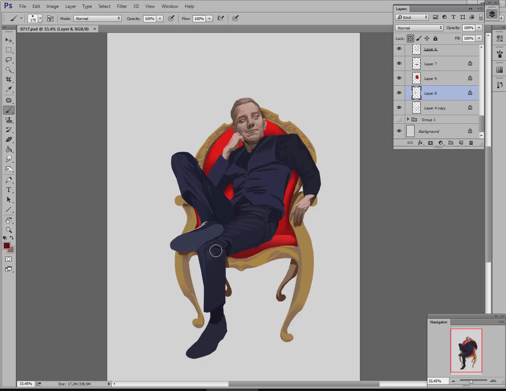
Task: Change the screen mode
Action: click(x=9, y=269)
